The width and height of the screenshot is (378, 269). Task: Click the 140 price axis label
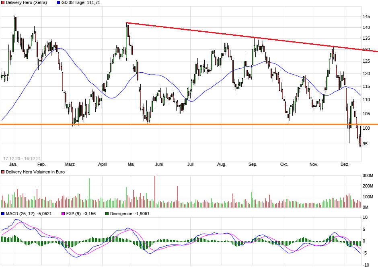click(x=366, y=27)
